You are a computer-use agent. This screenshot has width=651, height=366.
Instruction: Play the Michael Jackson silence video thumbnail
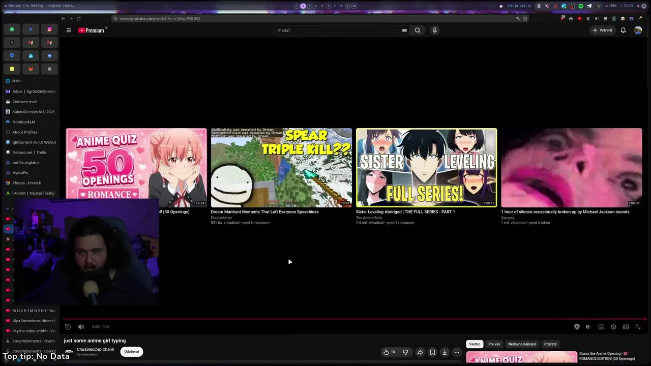[x=572, y=168]
